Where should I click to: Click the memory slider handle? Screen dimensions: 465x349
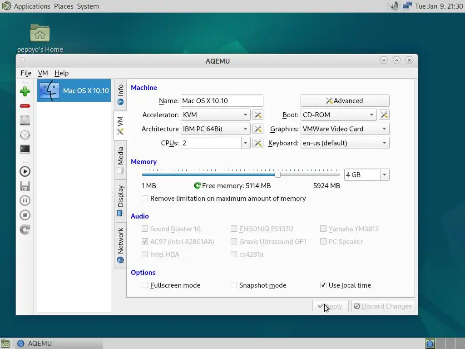(277, 175)
